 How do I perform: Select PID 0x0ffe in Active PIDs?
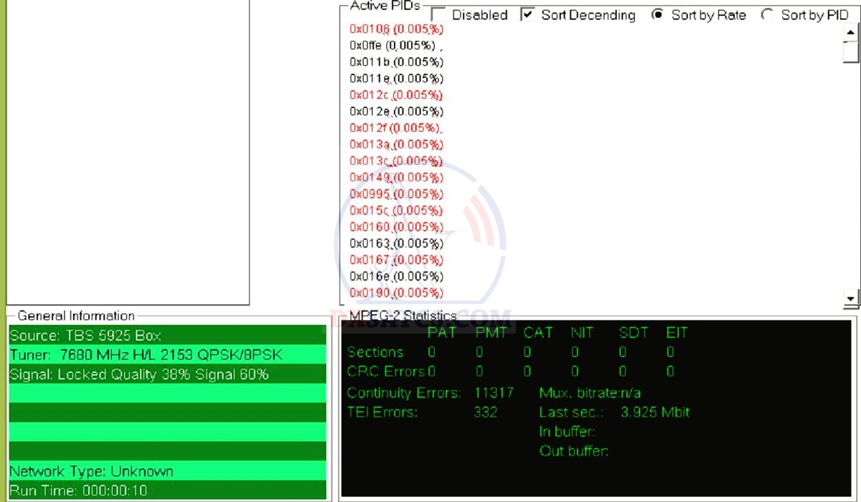pos(393,46)
